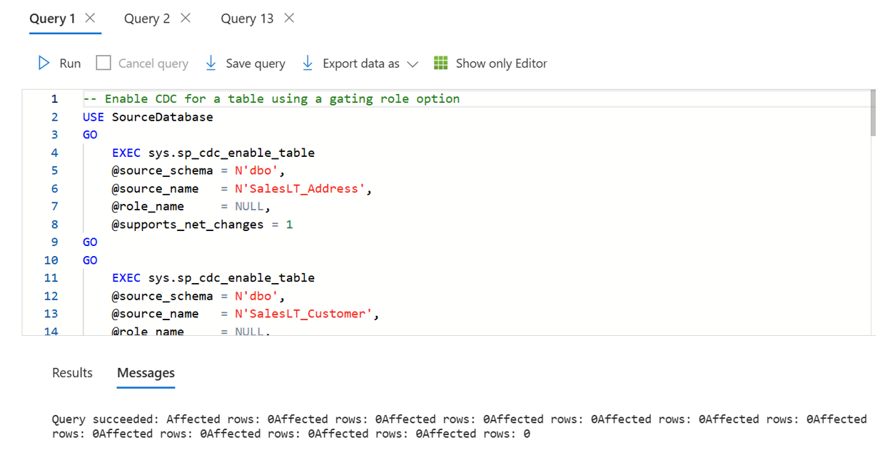885x455 pixels.
Task: Click line number 4 in the gutter
Action: click(54, 153)
